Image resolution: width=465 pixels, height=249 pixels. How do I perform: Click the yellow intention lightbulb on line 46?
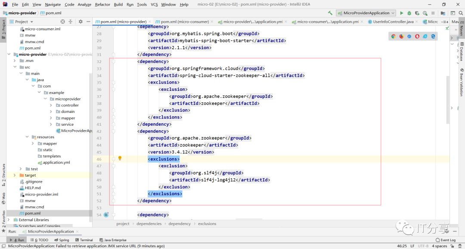point(120,158)
